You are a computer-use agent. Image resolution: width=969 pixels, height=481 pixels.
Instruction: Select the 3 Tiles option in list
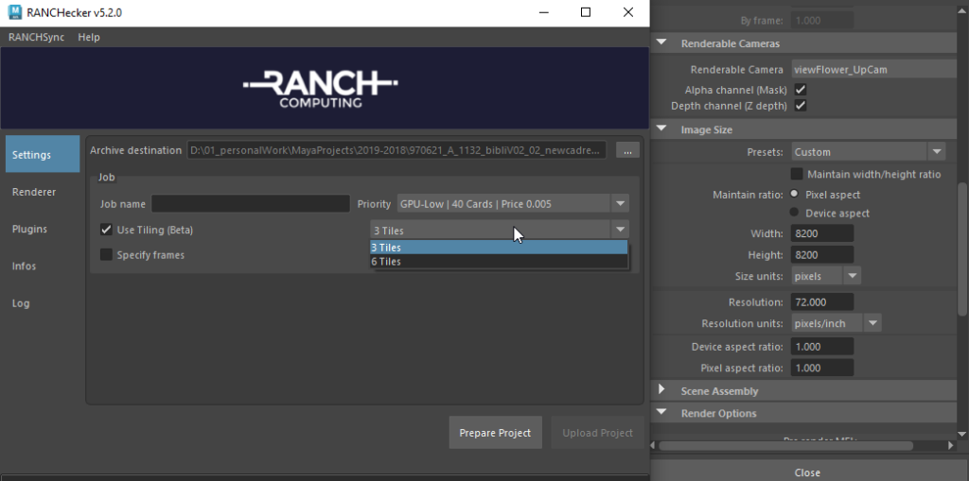[499, 247]
